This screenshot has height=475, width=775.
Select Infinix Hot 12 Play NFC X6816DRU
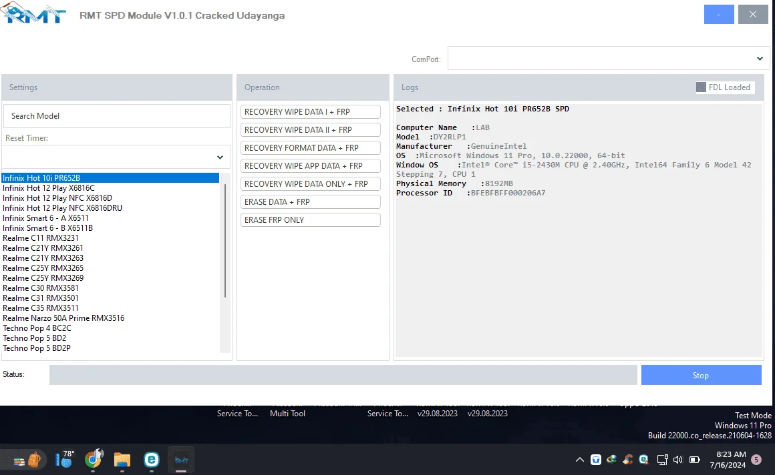110,208
